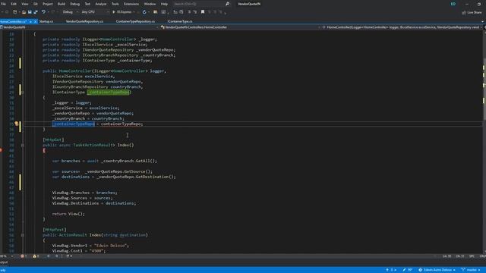Open the project navigation dropdown
The width and height of the screenshot is (486, 273).
(79, 27)
